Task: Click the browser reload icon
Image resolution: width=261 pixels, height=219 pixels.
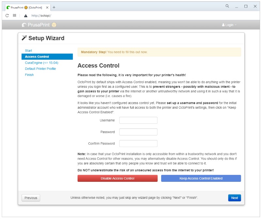Action: point(7,15)
